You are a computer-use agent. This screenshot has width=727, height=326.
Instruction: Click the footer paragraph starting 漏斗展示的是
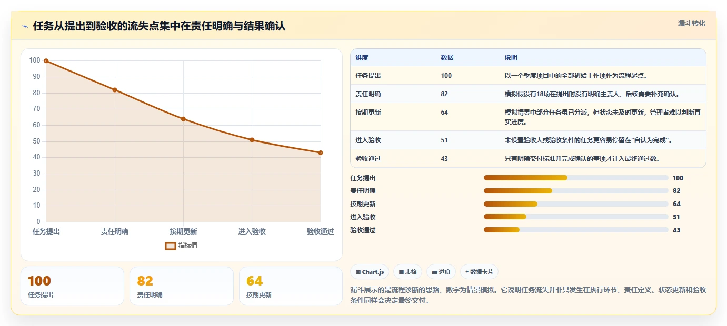tap(528, 296)
